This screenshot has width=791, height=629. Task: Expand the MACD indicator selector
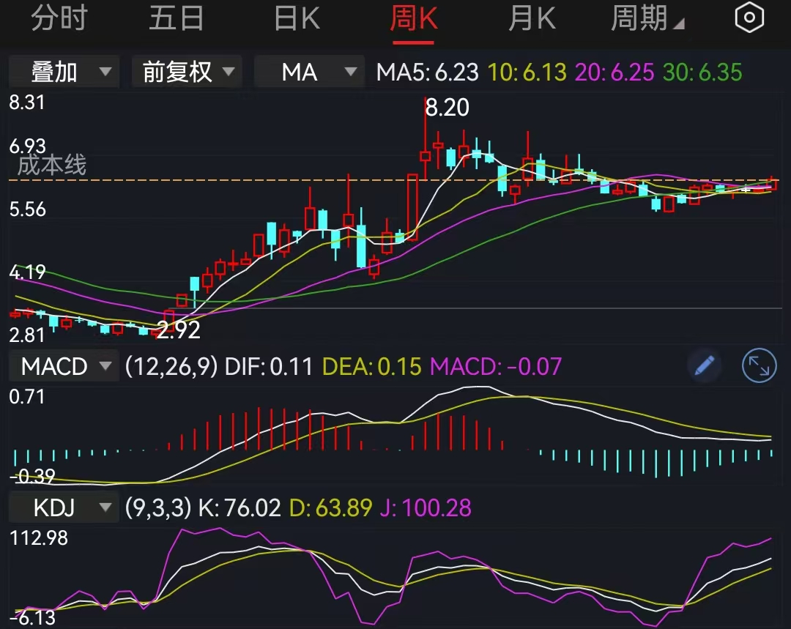[x=63, y=366]
